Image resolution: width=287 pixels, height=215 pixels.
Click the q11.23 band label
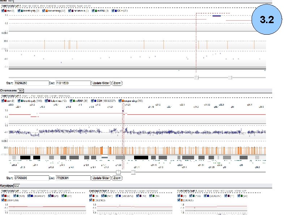127,105
